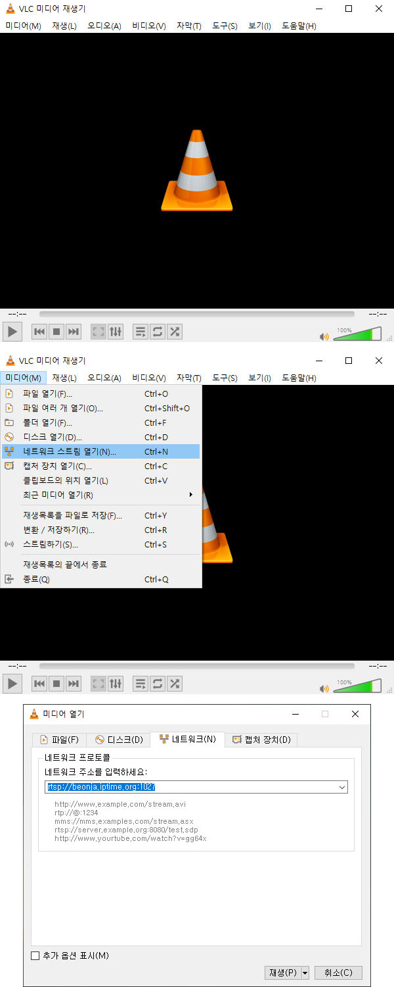Click volume slider in VLC window with closed menus
Viewport: 394px width, 987px height.
[x=357, y=334]
